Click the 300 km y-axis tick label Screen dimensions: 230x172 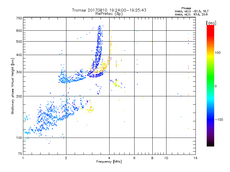point(19,72)
